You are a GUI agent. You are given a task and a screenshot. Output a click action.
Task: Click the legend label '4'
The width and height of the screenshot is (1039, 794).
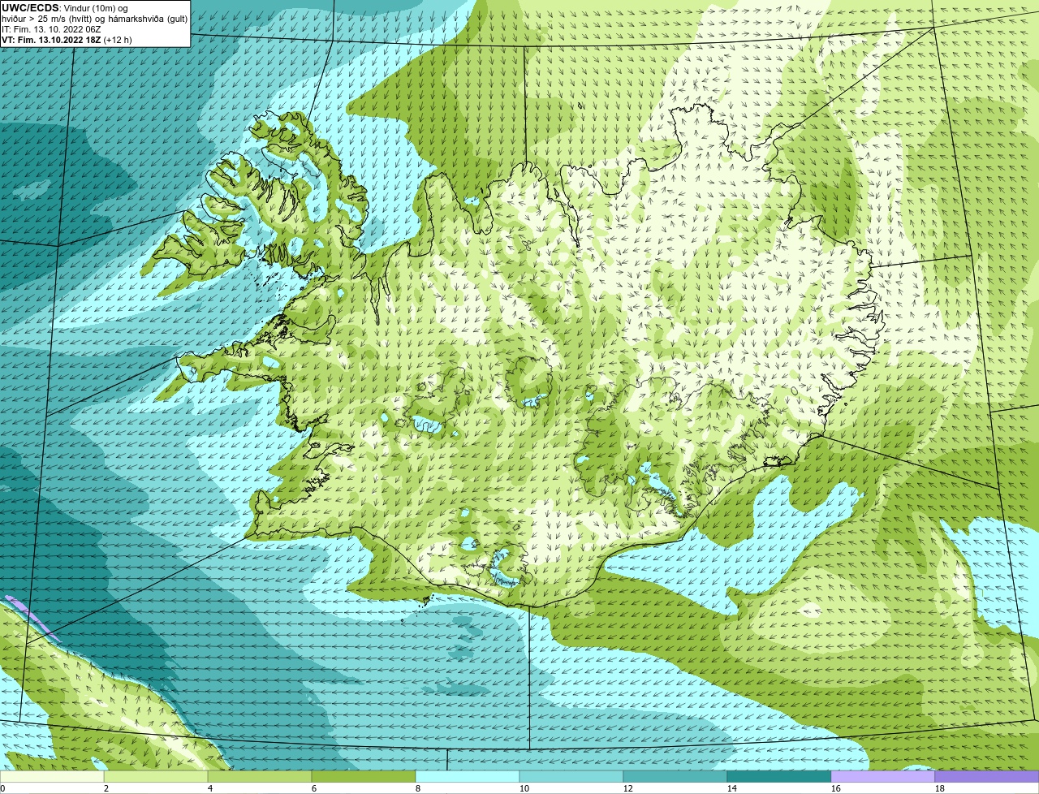tap(210, 788)
